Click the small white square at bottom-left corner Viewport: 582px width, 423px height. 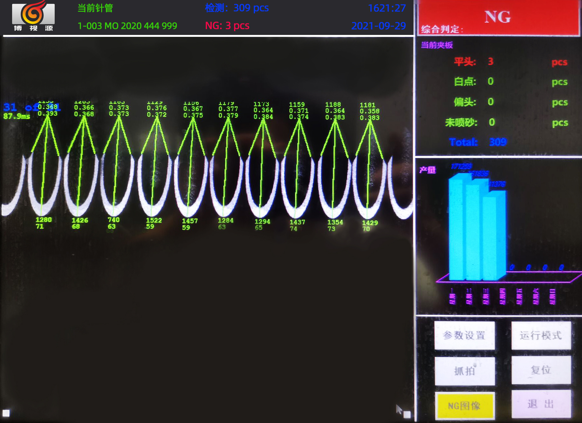point(6,413)
